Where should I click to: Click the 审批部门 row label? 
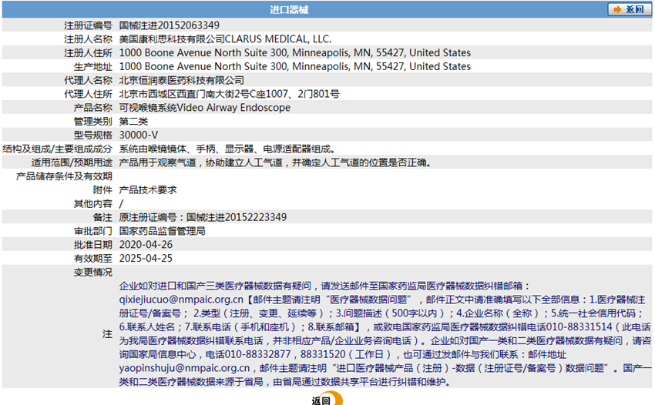[x=93, y=231]
